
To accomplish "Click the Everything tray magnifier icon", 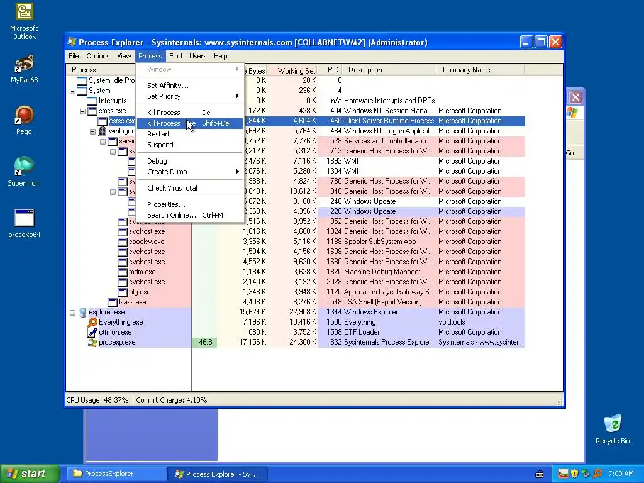I will (x=598, y=474).
